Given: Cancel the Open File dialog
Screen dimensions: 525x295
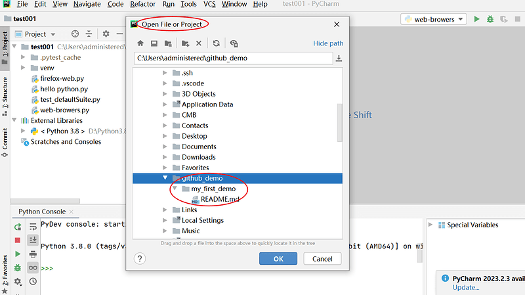Looking at the screenshot, I should point(322,259).
